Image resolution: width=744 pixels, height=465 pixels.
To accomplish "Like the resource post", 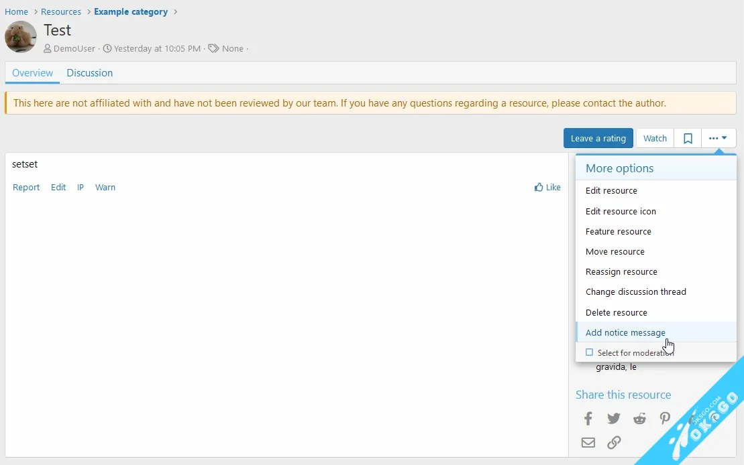I will pos(547,188).
